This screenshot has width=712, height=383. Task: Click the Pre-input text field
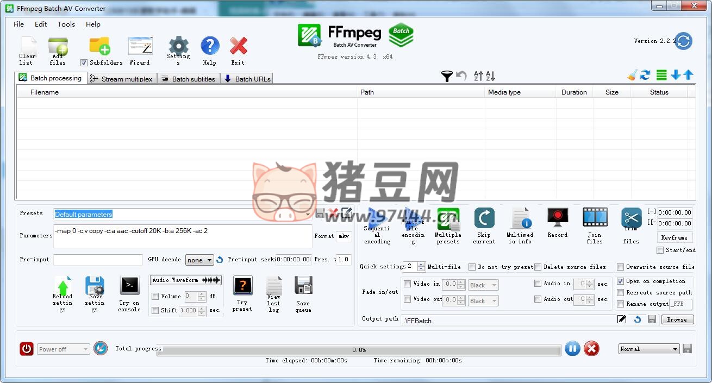(x=98, y=260)
